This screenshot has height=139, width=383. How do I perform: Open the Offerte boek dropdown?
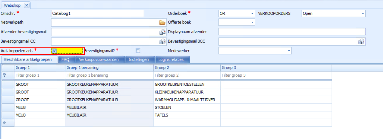click(252, 23)
